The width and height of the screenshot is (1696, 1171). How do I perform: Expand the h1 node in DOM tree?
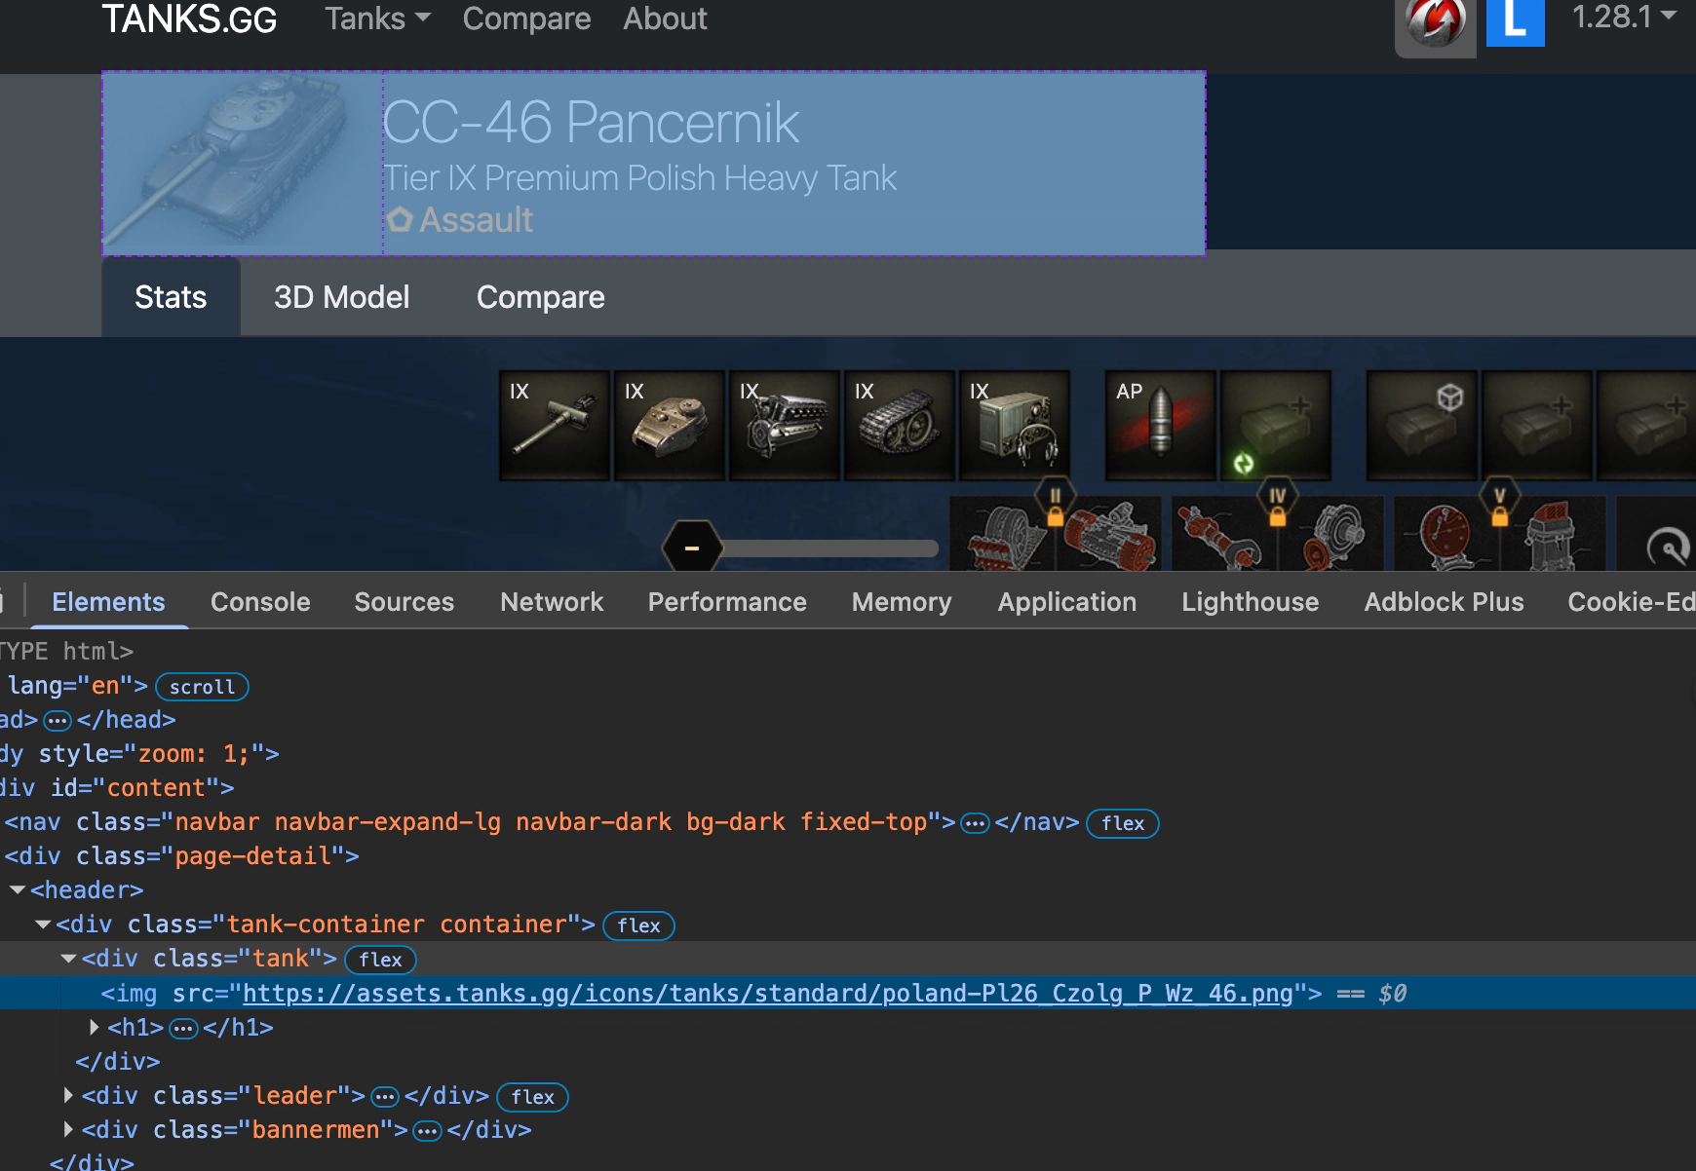click(x=95, y=1028)
